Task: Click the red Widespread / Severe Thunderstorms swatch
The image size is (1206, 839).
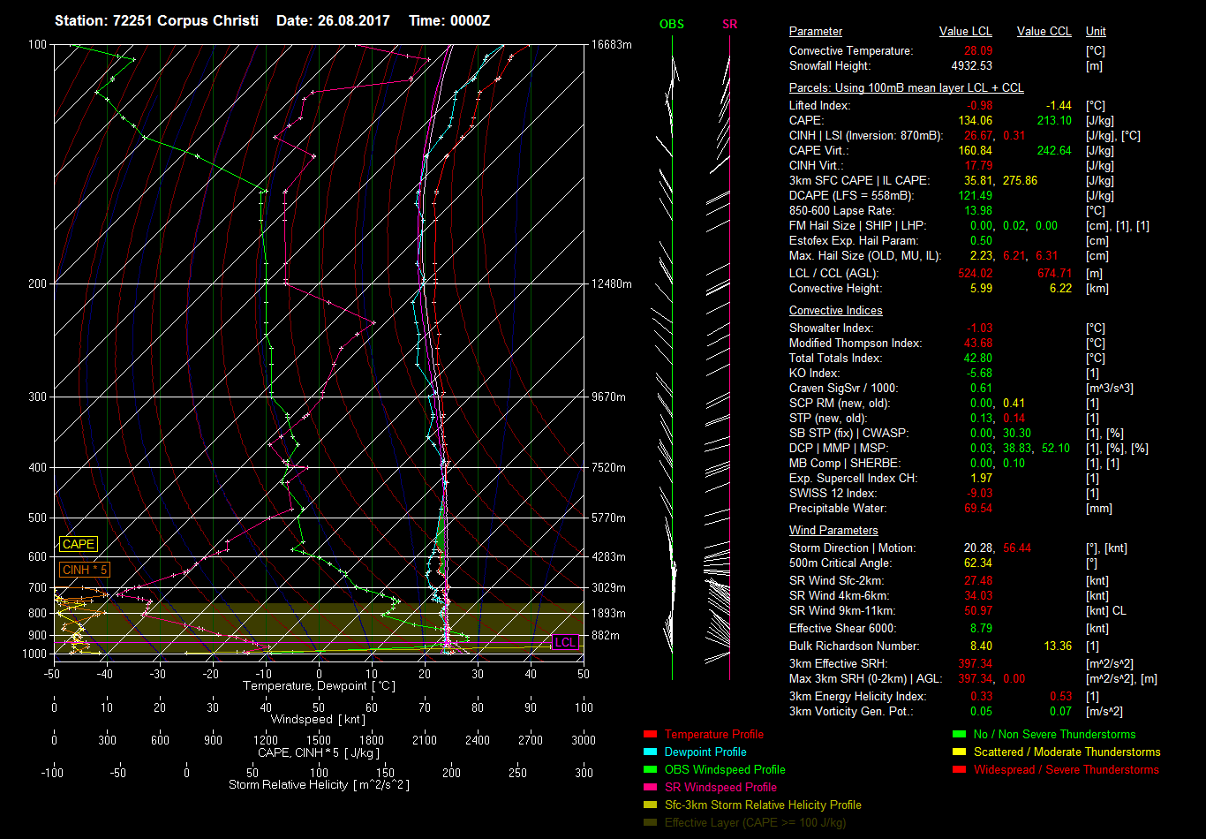Action: [x=960, y=770]
